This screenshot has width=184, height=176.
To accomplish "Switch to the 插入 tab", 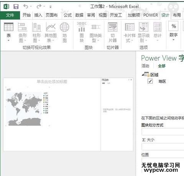I will click(x=38, y=15).
